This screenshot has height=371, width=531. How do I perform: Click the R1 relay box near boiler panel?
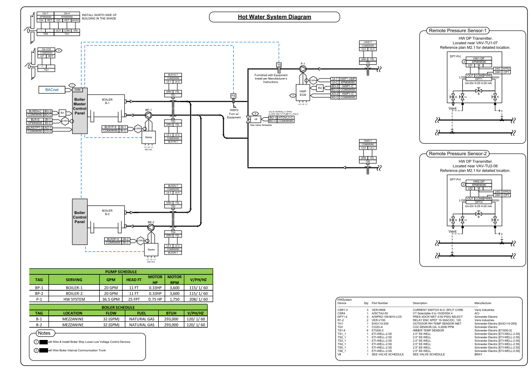(x=62, y=113)
